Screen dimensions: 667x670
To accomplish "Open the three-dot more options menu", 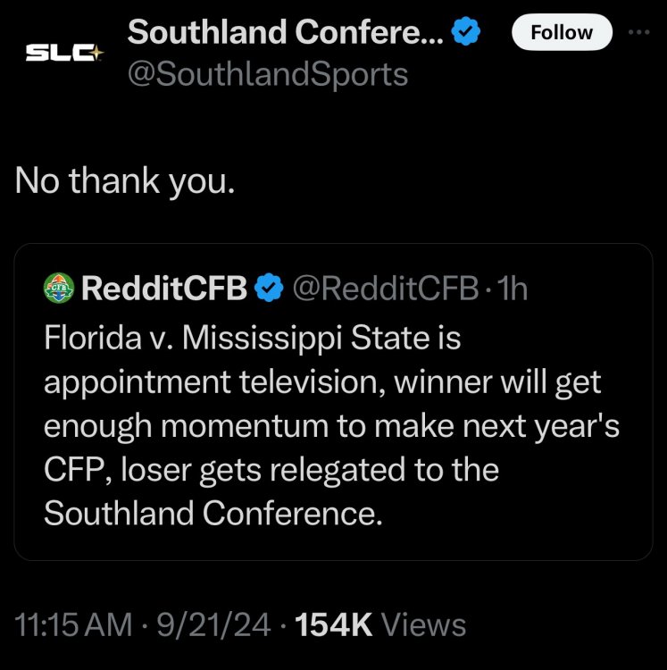I will [639, 32].
